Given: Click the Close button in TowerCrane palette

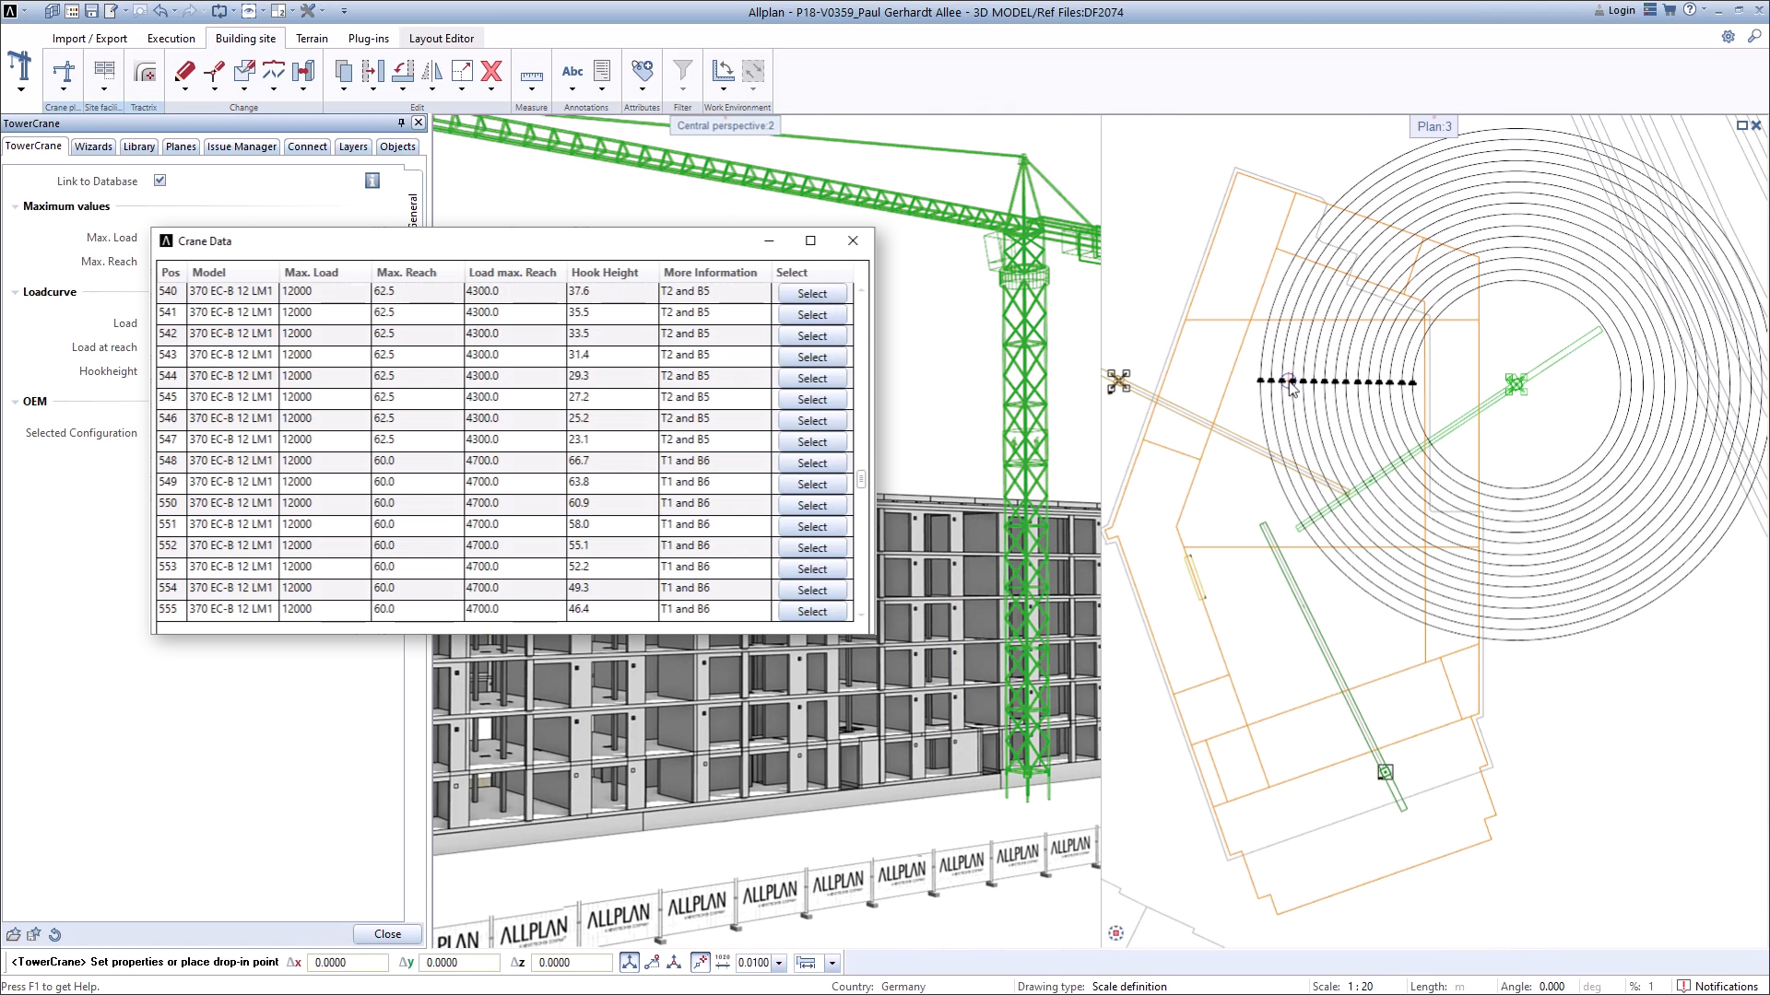Looking at the screenshot, I should click(x=388, y=933).
